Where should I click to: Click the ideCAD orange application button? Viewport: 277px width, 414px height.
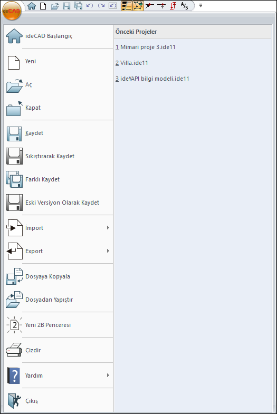click(x=12, y=11)
